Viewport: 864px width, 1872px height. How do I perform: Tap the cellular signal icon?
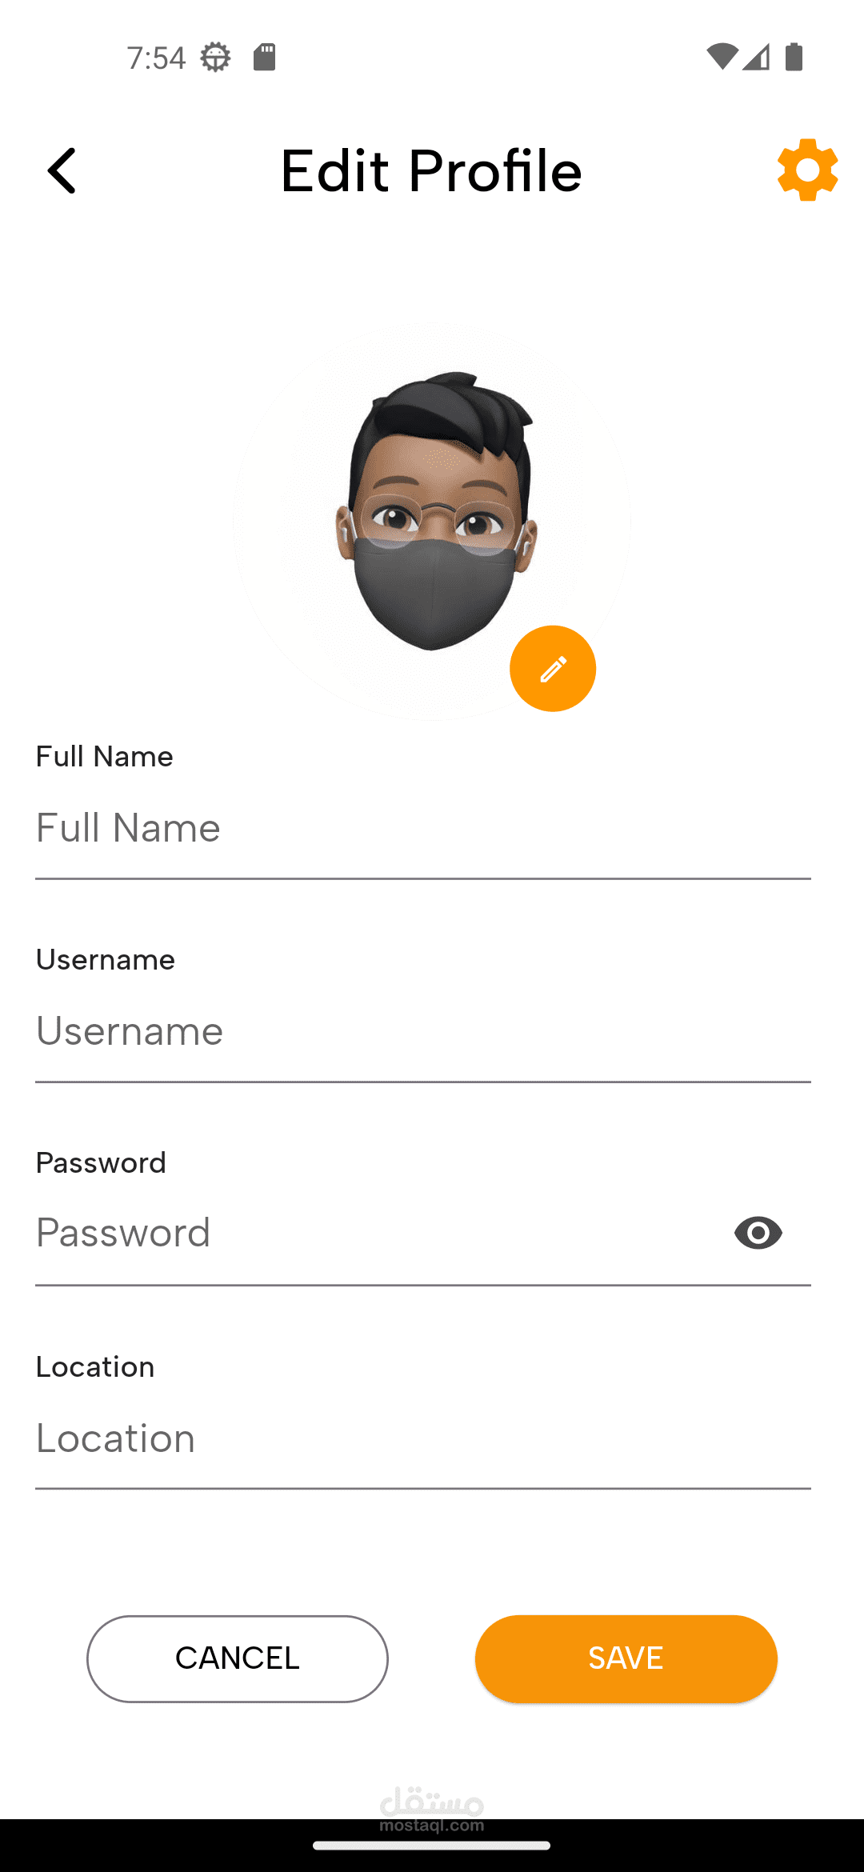(756, 57)
